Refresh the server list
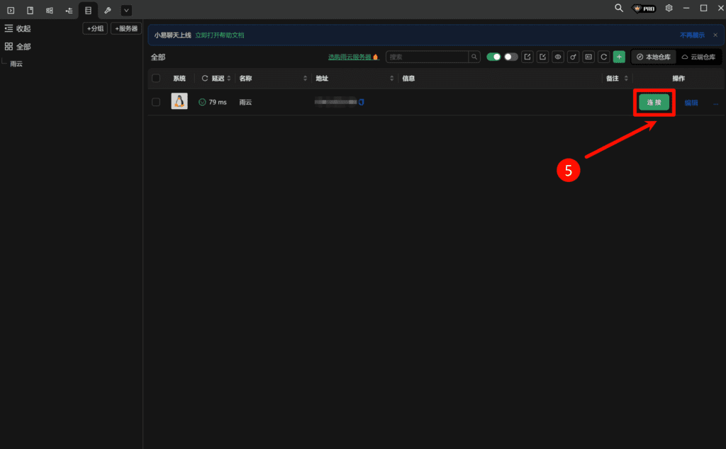The width and height of the screenshot is (726, 449). tap(603, 57)
